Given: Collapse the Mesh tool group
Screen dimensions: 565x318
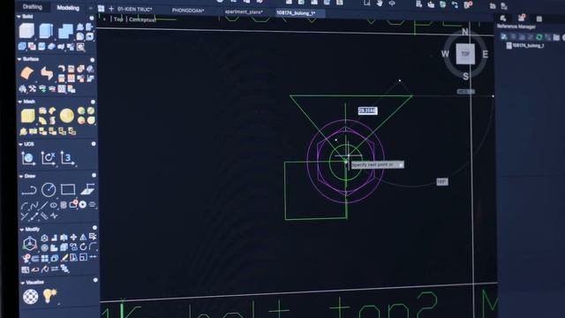Looking at the screenshot, I should [20, 102].
